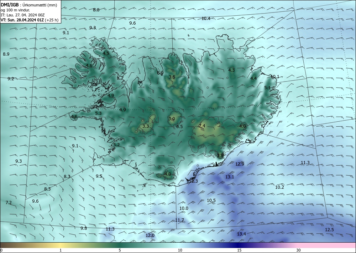Select the 5.2 value in west Iceland

[x=116, y=145]
